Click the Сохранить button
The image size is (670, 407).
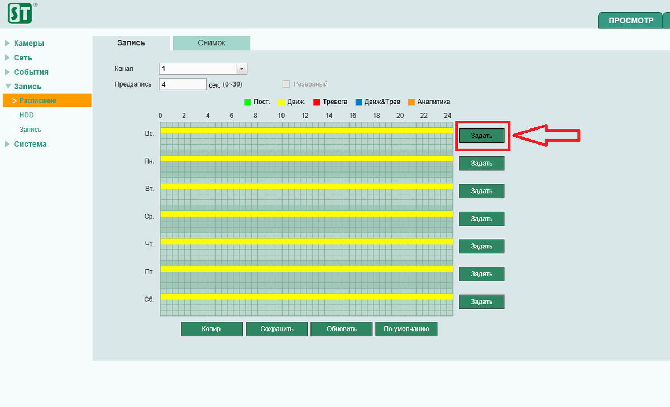coord(276,329)
